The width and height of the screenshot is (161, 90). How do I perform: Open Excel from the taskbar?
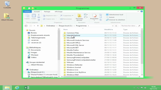27,88
